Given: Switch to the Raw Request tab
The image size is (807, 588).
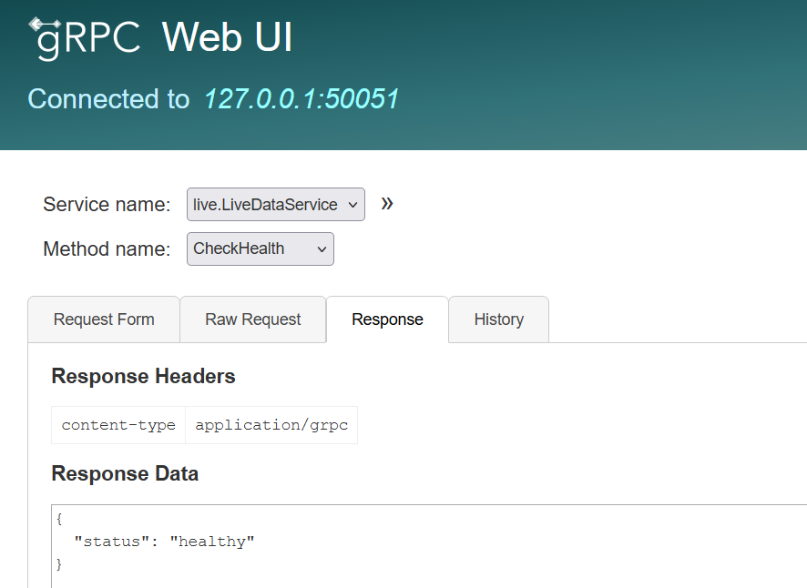Looking at the screenshot, I should (x=252, y=319).
